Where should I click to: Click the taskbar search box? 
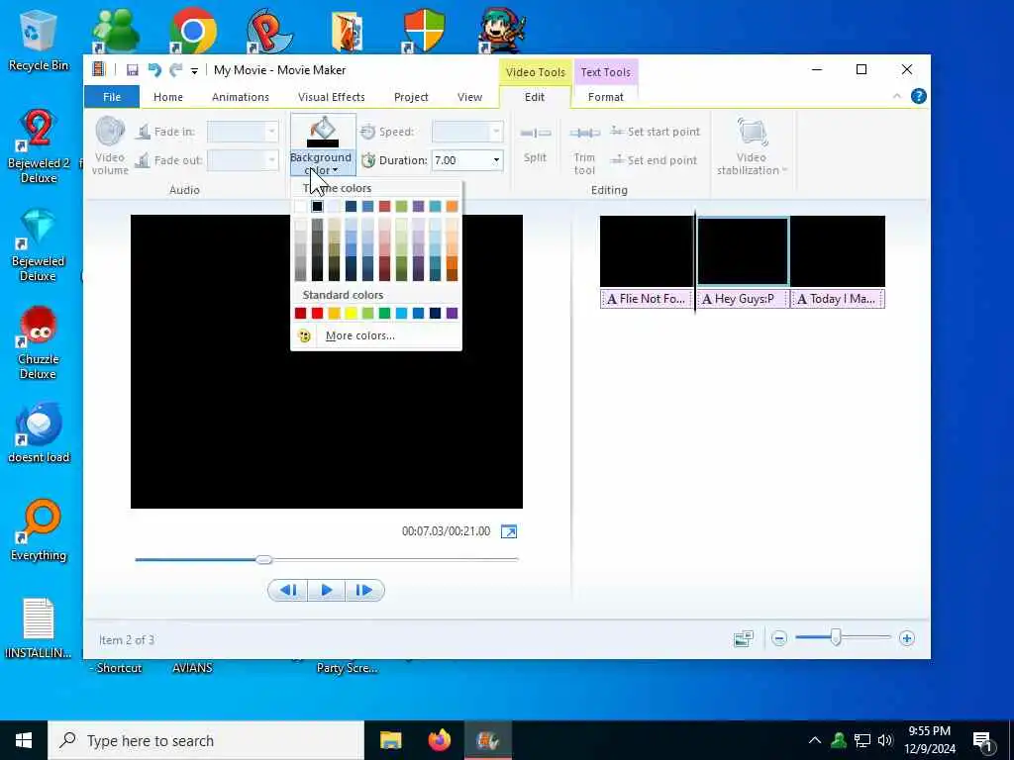[206, 740]
